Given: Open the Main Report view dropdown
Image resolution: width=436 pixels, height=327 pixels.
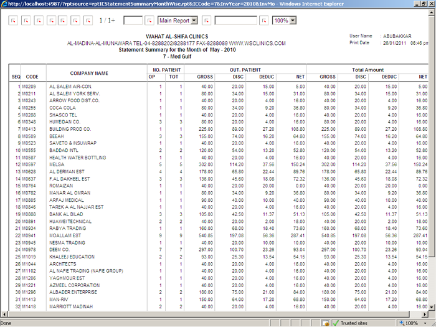Looking at the screenshot, I should pyautogui.click(x=194, y=21).
